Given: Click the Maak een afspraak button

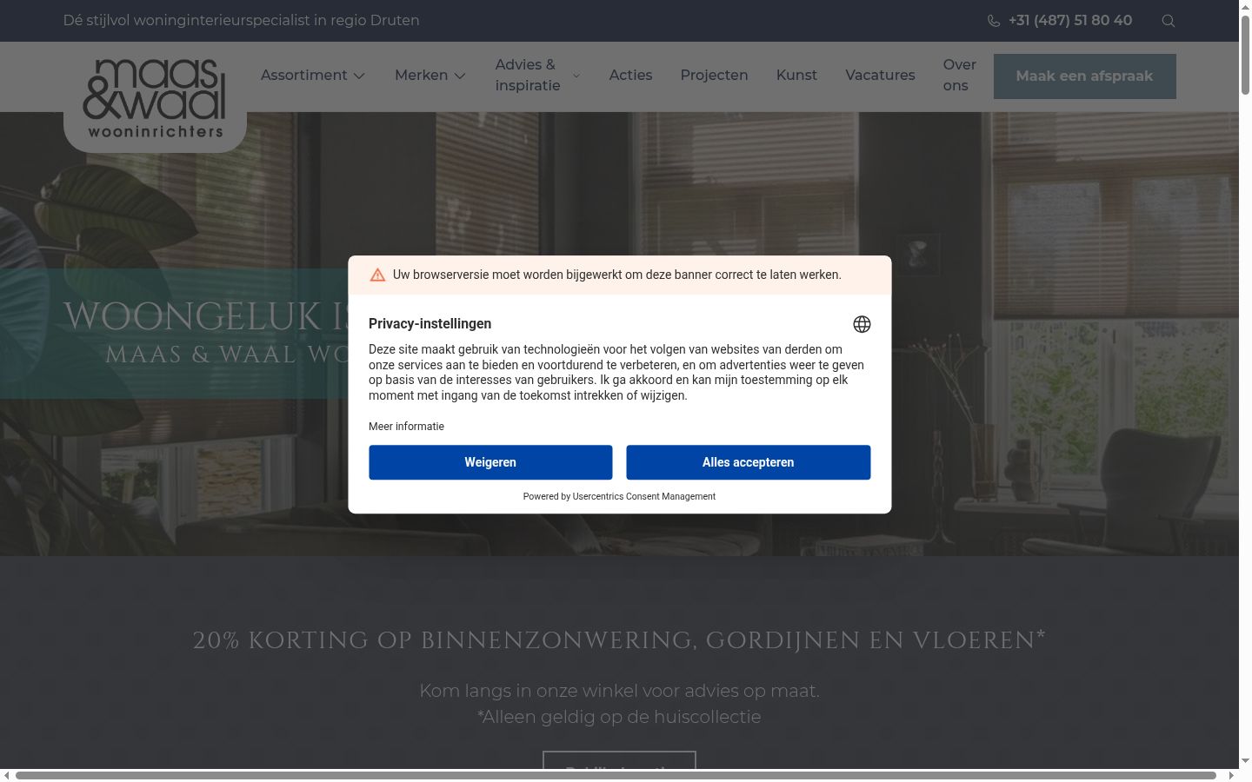Looking at the screenshot, I should pos(1085,76).
